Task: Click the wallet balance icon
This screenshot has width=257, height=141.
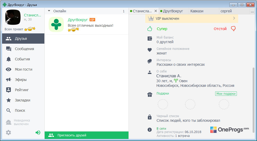Action: click(x=150, y=39)
